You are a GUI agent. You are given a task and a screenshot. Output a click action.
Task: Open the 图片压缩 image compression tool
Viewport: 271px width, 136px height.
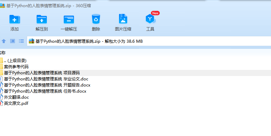click(123, 19)
